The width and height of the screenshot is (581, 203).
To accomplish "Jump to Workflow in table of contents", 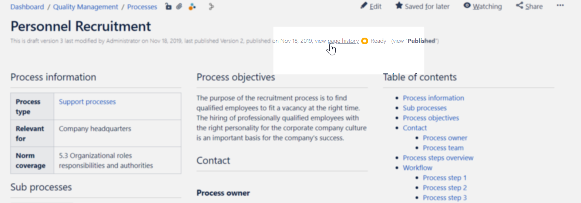I will click(x=417, y=168).
